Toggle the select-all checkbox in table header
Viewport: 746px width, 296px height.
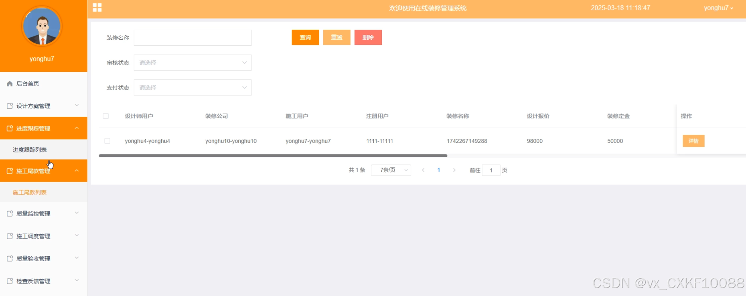tap(106, 116)
